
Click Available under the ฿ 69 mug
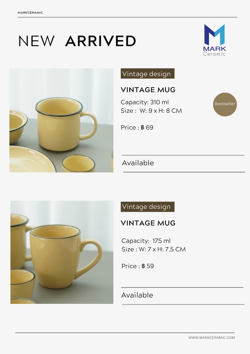tap(138, 163)
